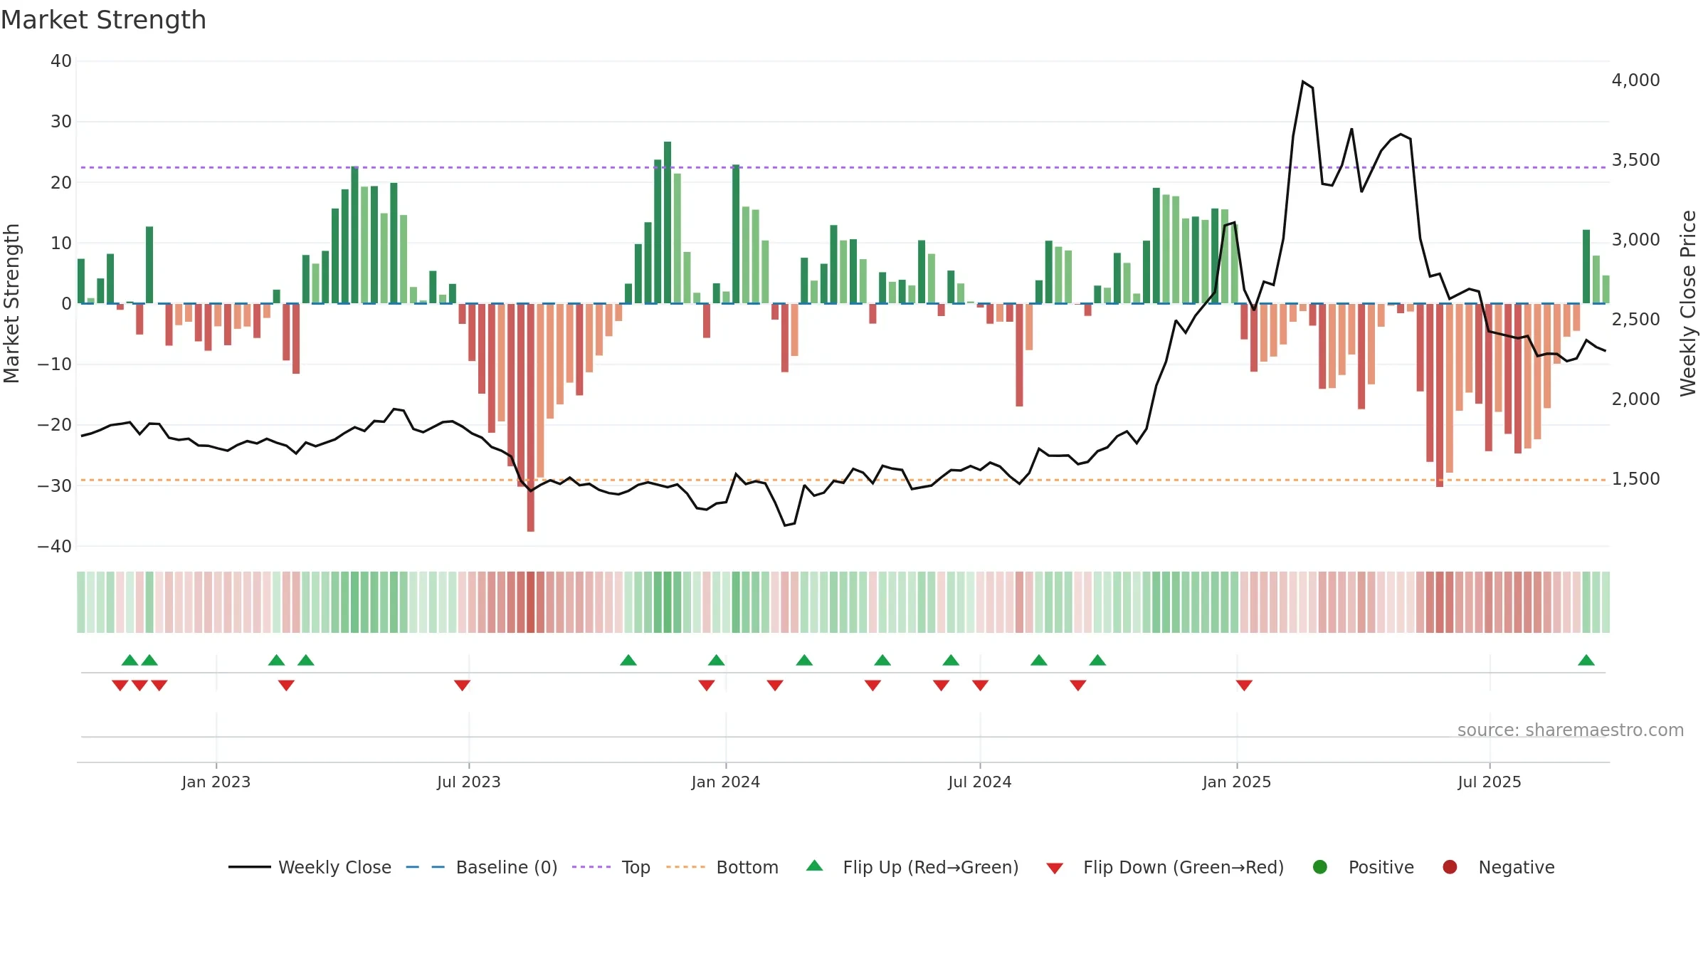Click the Jul 2024 x-axis label

click(980, 782)
